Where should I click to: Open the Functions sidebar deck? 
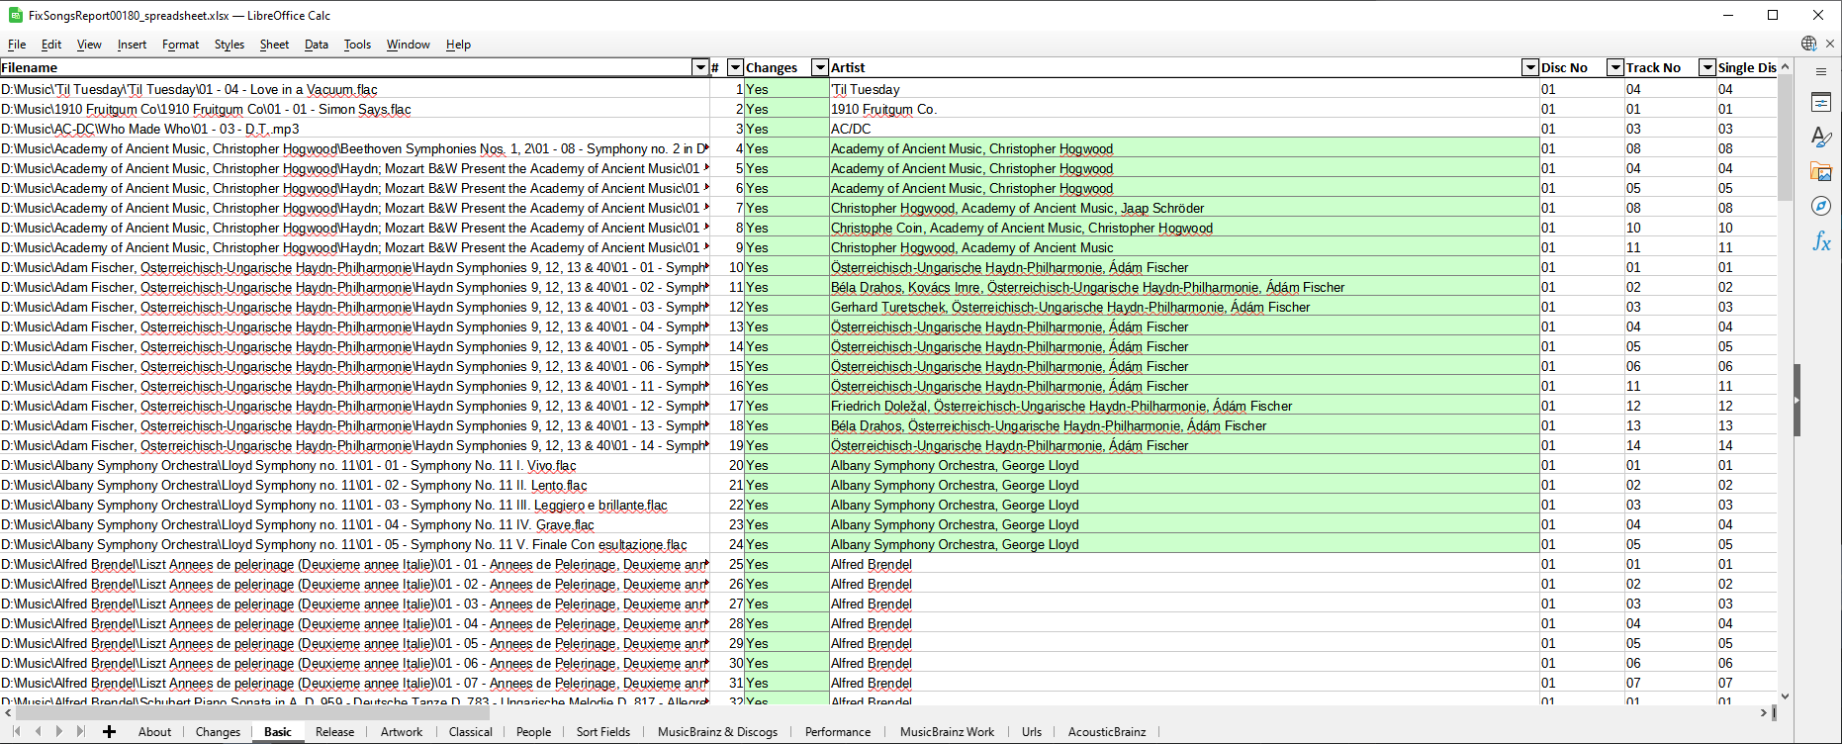[1821, 241]
